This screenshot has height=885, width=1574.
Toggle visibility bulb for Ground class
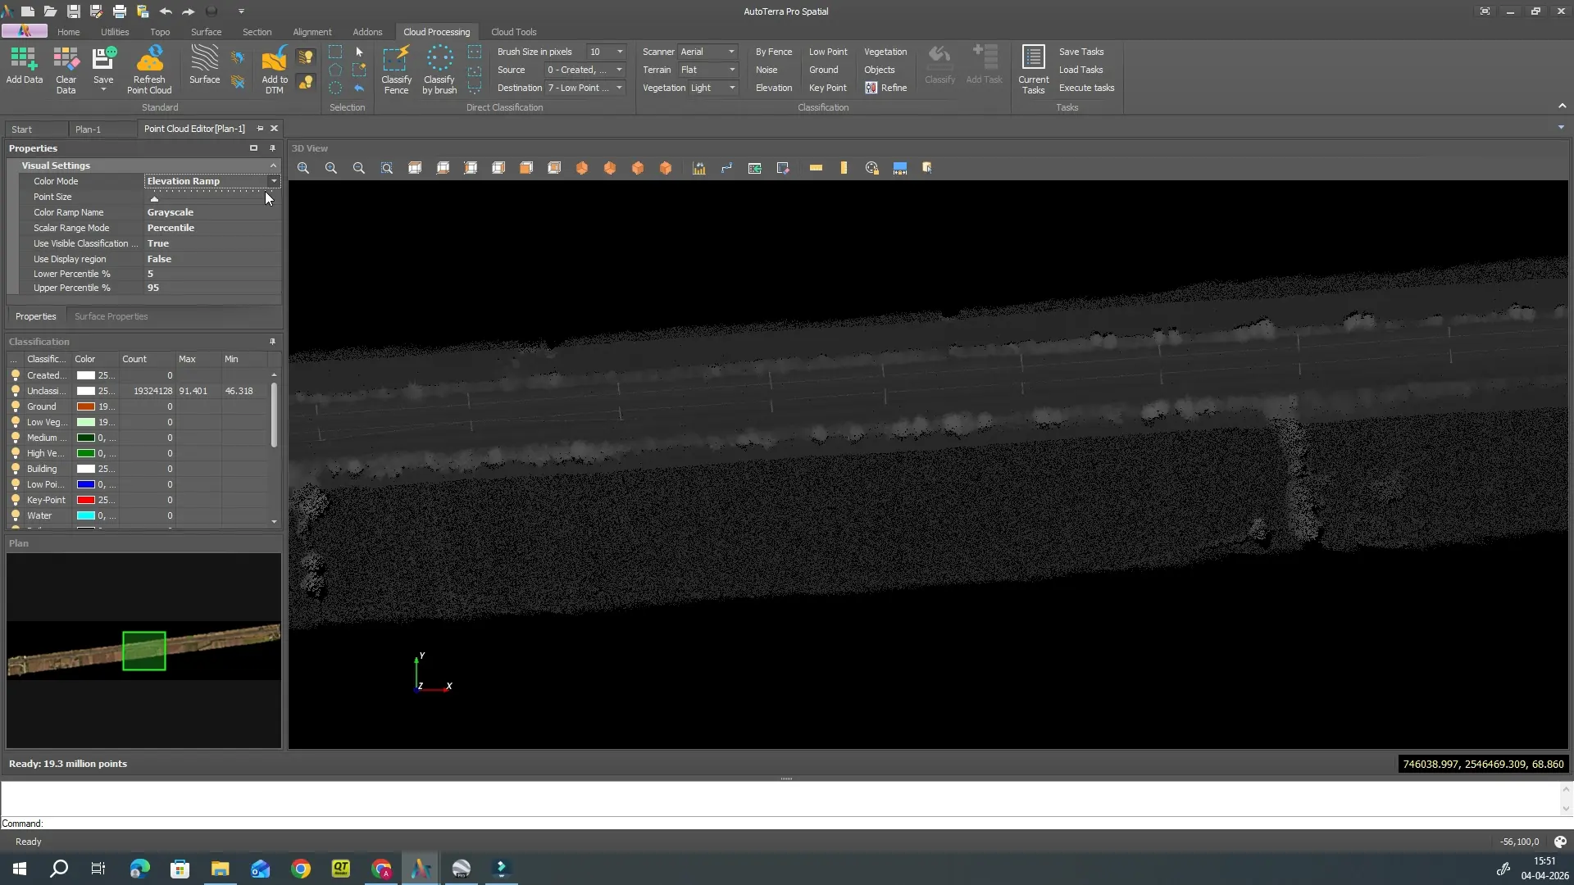click(x=15, y=406)
